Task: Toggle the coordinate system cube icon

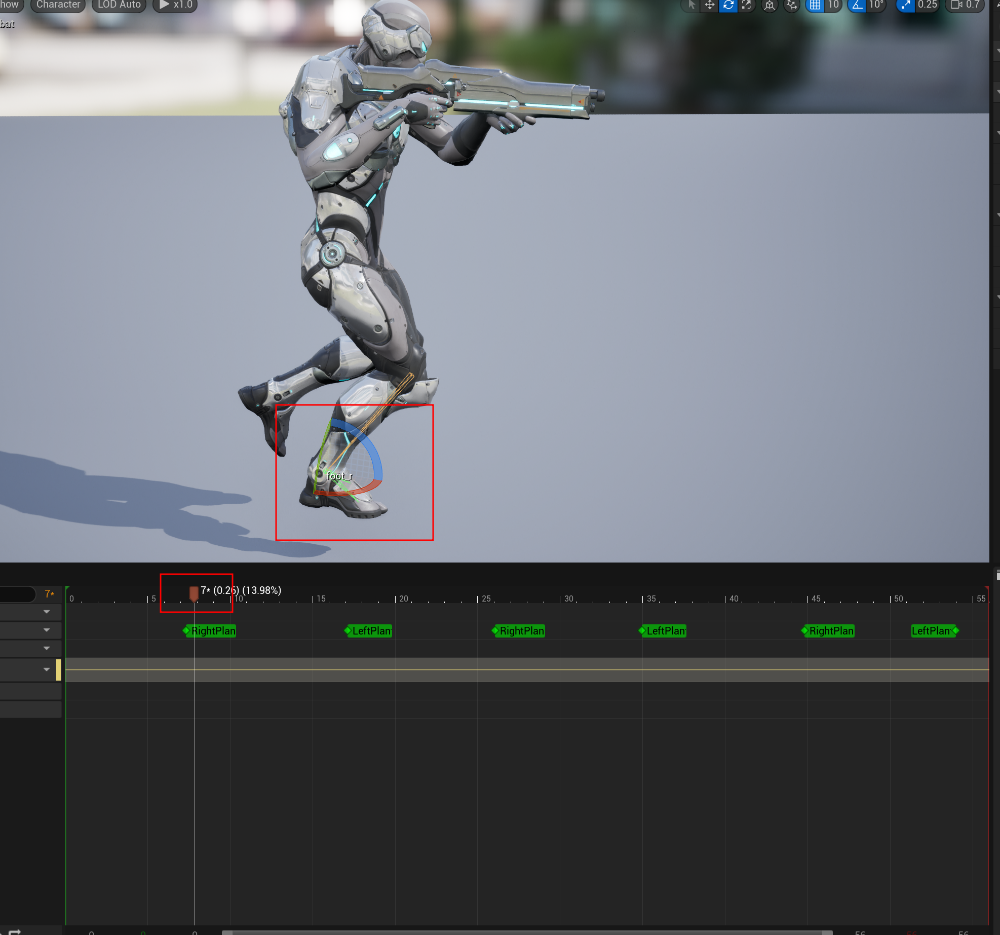Action: click(770, 5)
